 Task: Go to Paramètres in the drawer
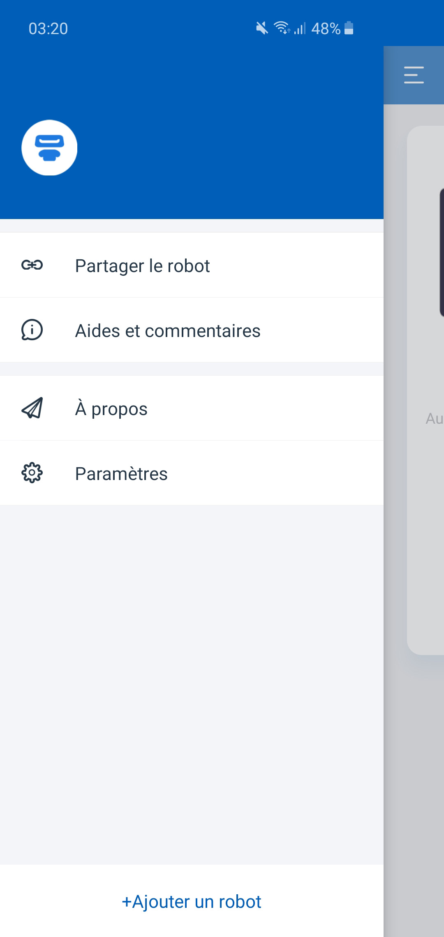click(x=121, y=474)
